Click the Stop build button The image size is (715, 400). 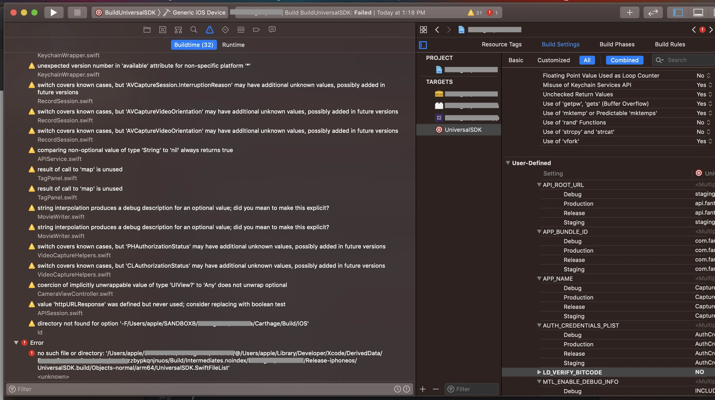pyautogui.click(x=77, y=12)
